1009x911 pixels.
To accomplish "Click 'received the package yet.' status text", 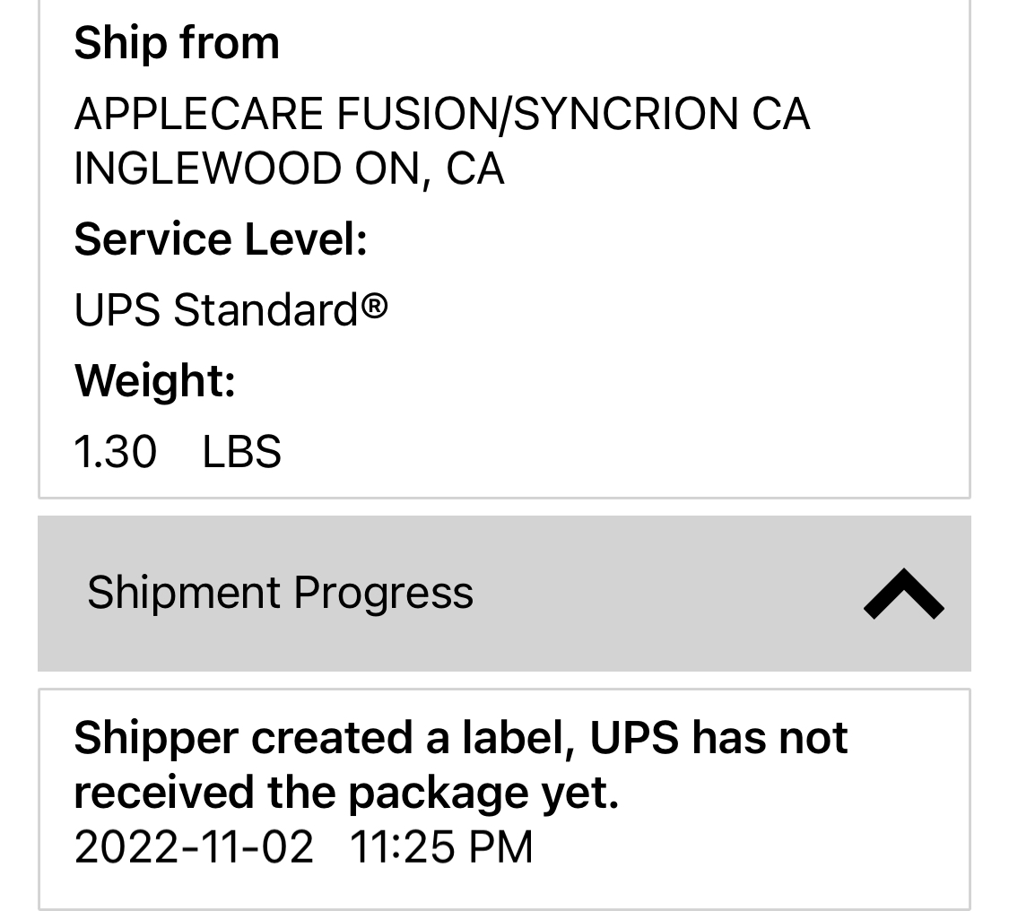I will click(346, 793).
